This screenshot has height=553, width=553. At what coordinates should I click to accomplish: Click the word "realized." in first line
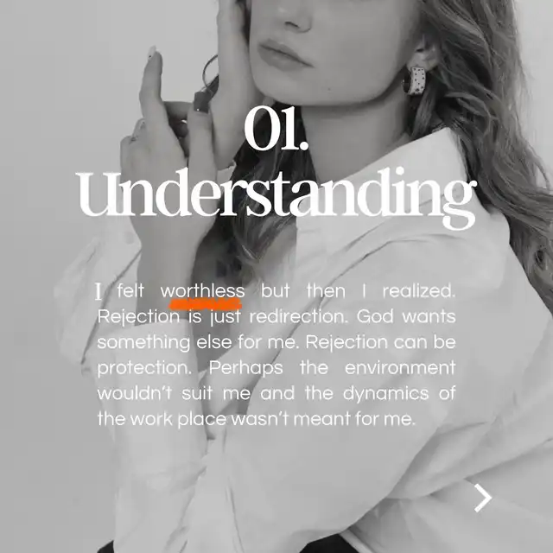point(419,291)
